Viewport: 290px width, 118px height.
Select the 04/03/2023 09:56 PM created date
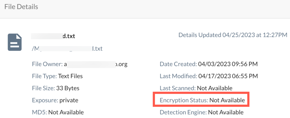(x=228, y=64)
